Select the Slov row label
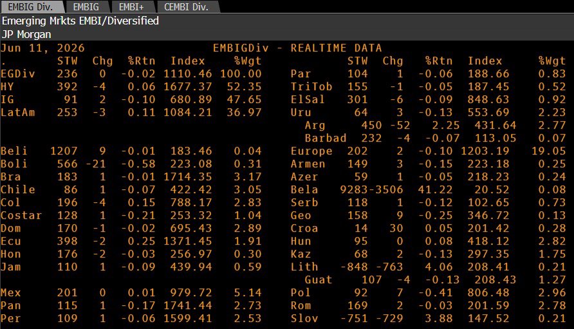The image size is (574, 329). point(304,318)
